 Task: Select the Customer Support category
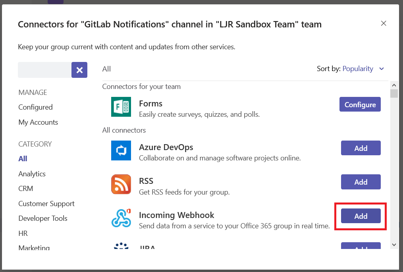coord(46,203)
